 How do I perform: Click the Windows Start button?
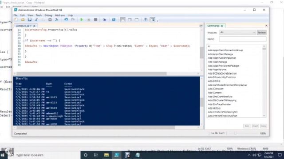[x=3, y=155]
